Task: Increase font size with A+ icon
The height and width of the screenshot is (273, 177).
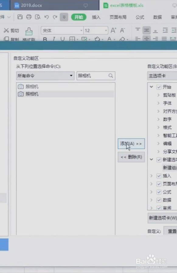Action: click(x=113, y=30)
